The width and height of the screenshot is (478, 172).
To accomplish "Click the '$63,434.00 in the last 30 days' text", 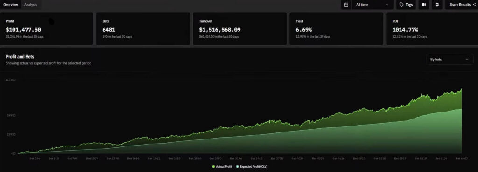I will pos(219,36).
